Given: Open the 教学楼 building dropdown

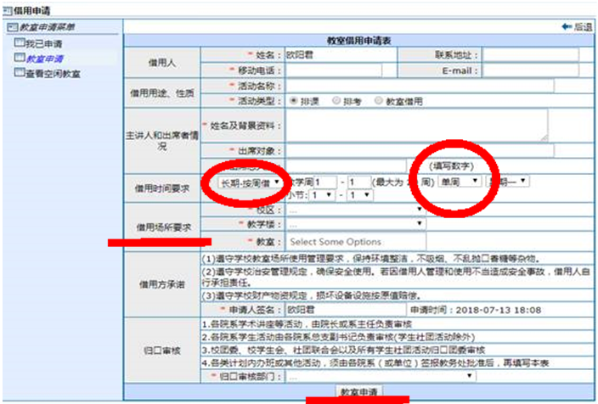Looking at the screenshot, I should 355,224.
